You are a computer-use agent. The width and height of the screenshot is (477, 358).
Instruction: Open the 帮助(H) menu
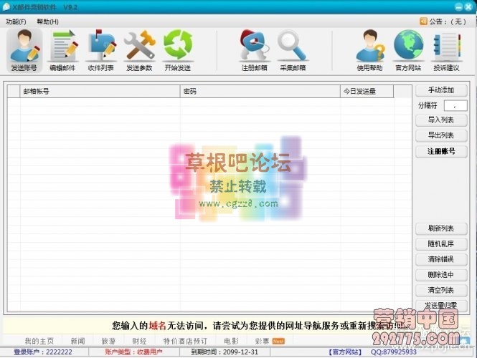47,21
